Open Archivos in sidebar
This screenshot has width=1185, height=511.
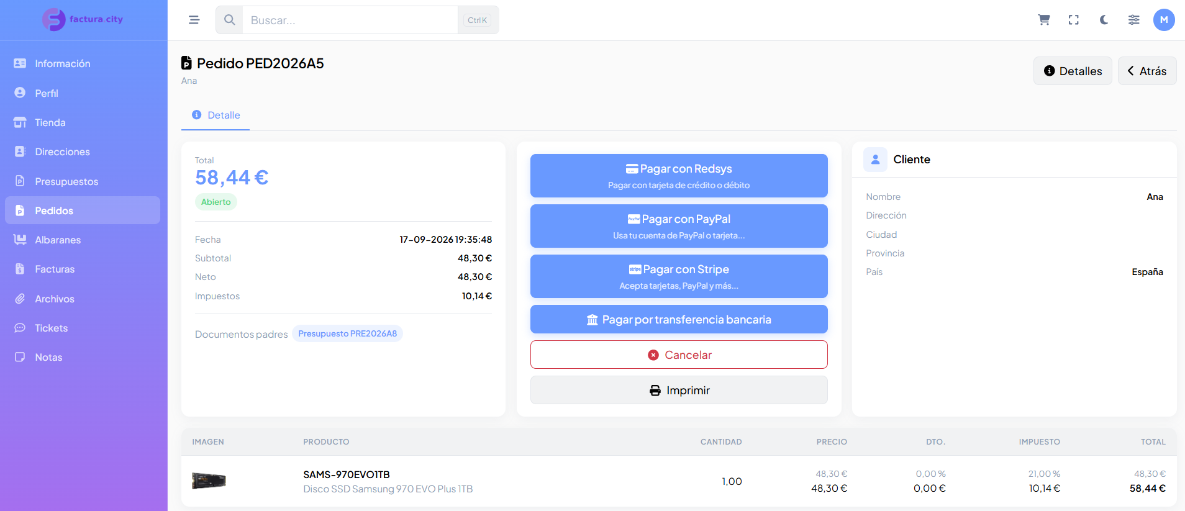(83, 299)
